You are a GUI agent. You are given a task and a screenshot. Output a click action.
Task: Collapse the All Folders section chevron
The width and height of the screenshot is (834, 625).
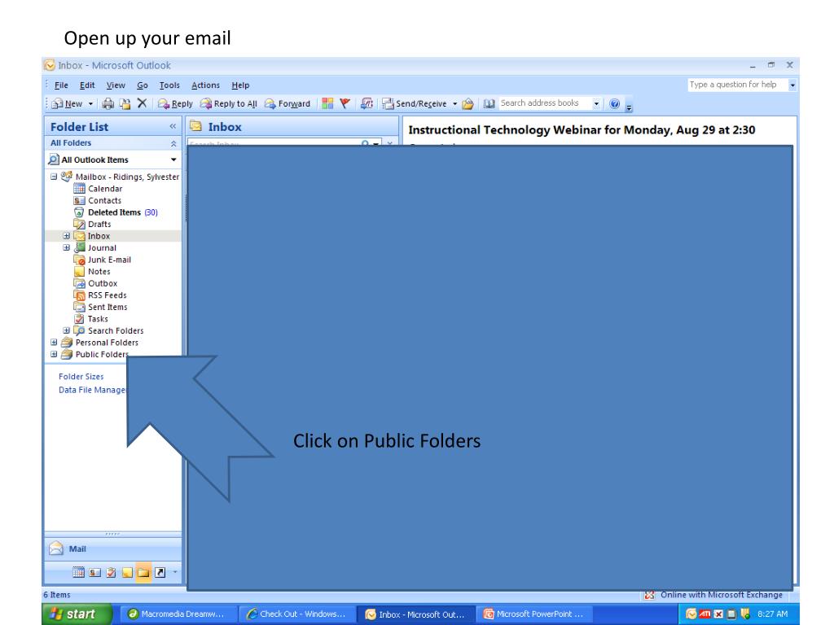click(x=173, y=143)
